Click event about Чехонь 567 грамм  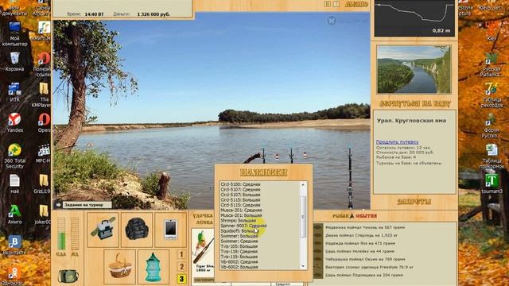click(x=365, y=227)
